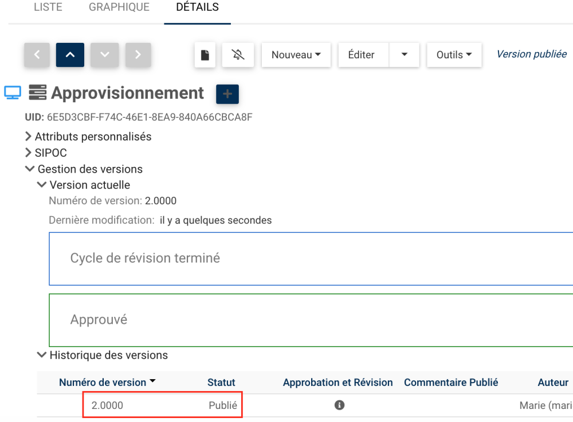
Task: Toggle the crossed-out notification bell
Action: point(238,55)
